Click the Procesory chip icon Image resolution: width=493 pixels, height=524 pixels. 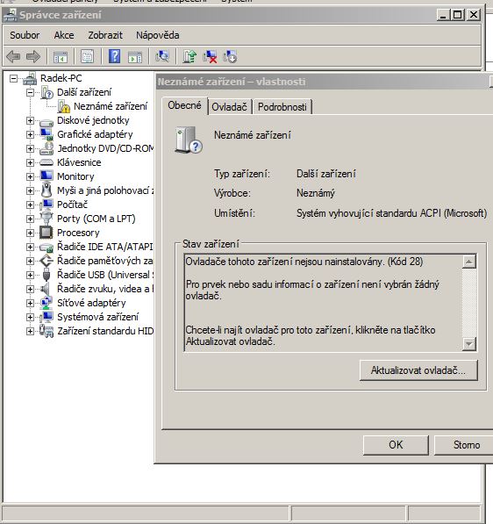46,233
